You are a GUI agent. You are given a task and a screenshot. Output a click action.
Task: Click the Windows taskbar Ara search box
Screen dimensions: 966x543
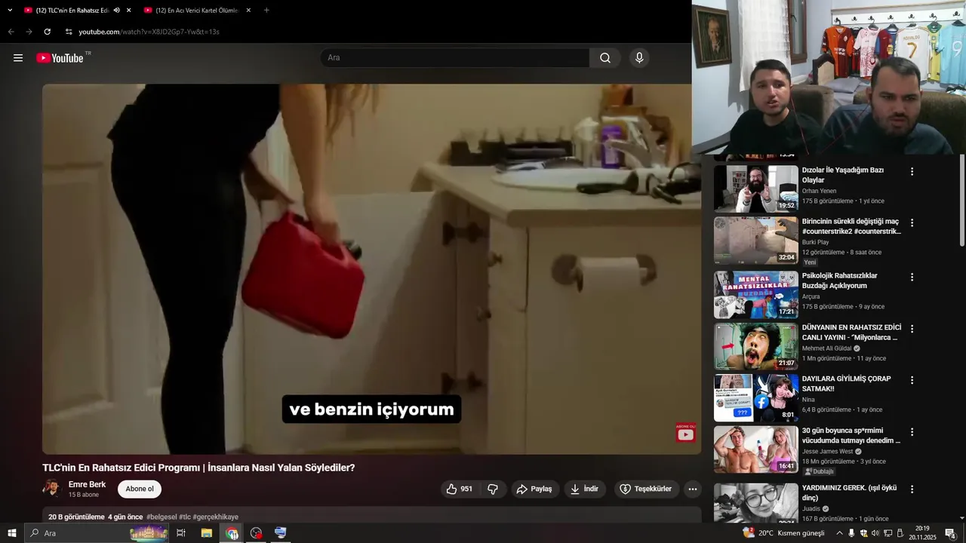[x=98, y=533]
